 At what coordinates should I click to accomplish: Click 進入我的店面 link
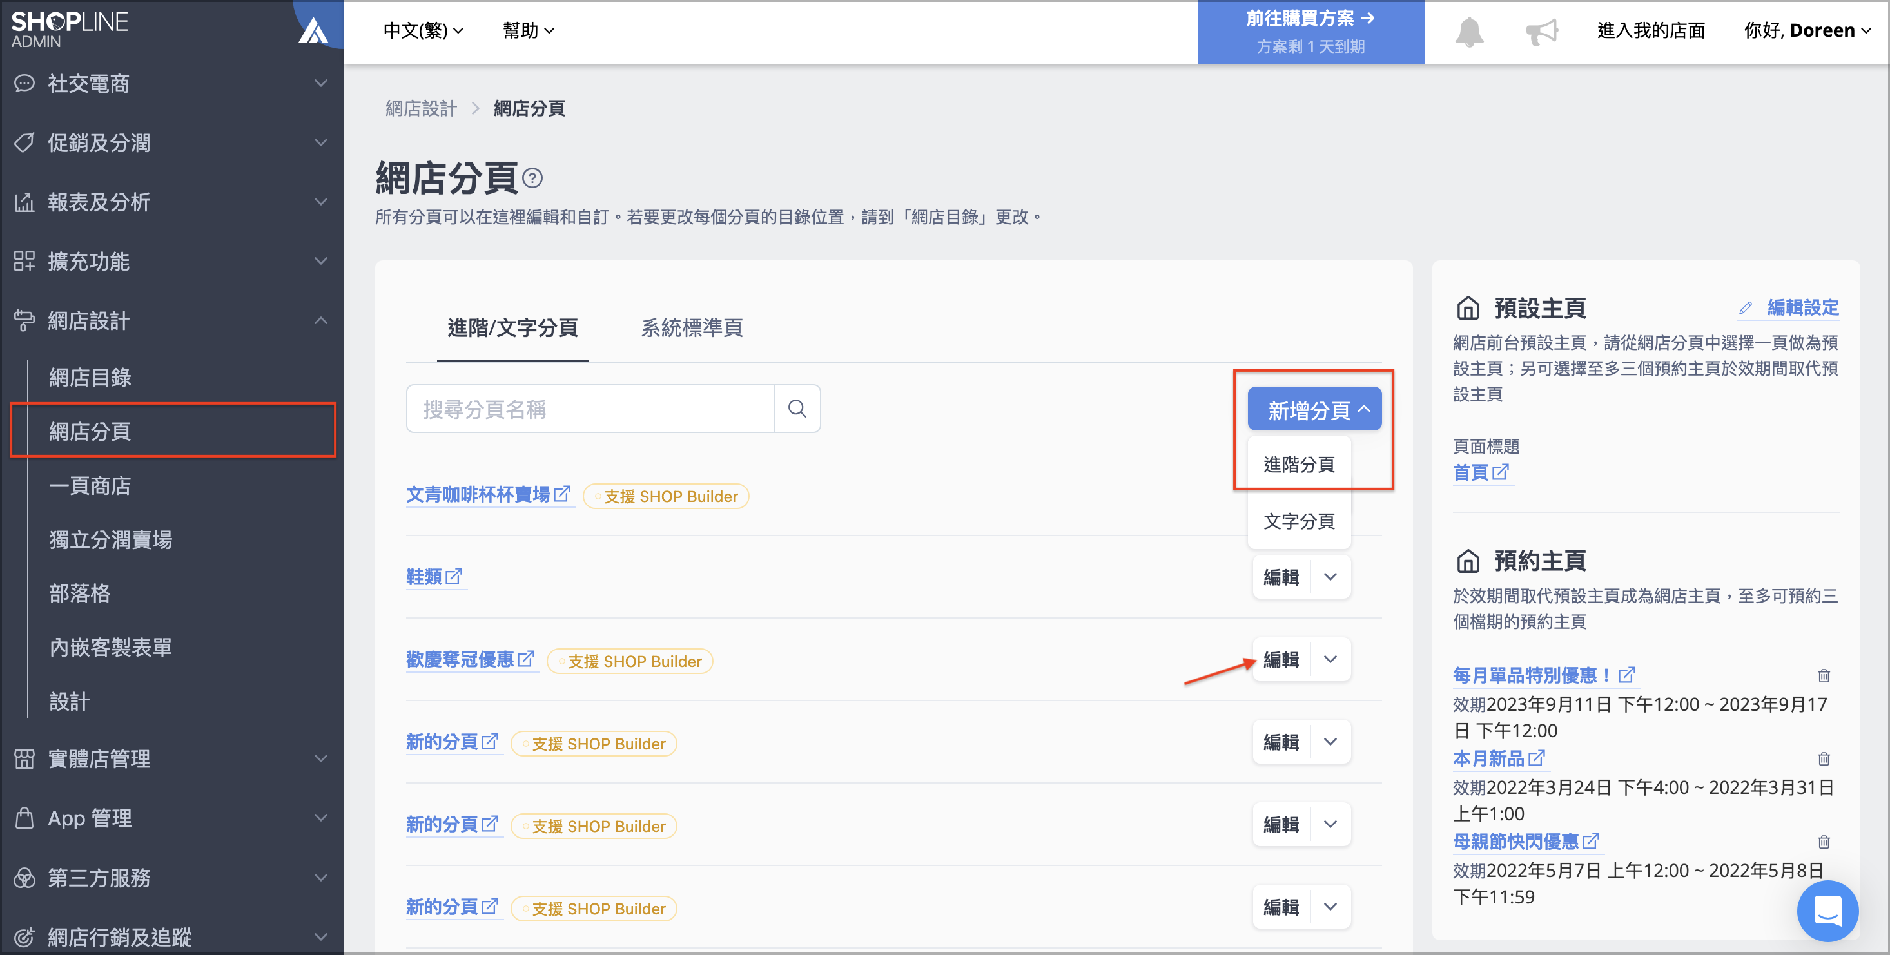pos(1651,31)
